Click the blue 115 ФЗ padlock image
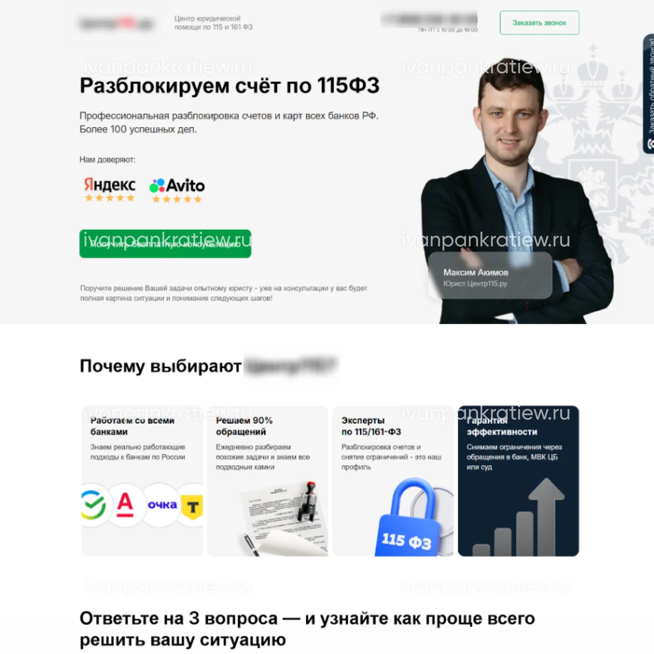Image resolution: width=654 pixels, height=654 pixels. [411, 518]
